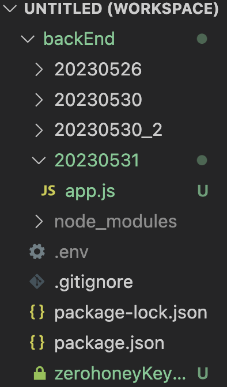The width and height of the screenshot is (227, 387).
Task: Click the U status badge on app.js
Action: click(x=203, y=191)
